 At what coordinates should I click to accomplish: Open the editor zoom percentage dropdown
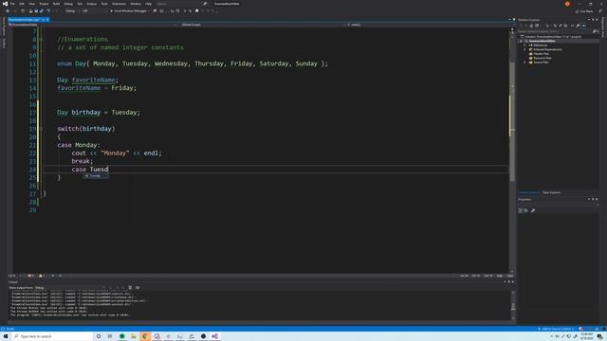point(14,276)
